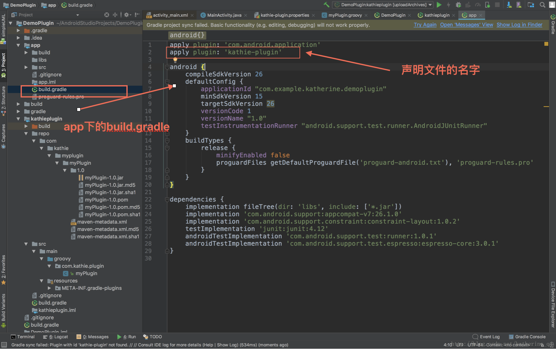Expand the .gradle folder

(x=18, y=30)
